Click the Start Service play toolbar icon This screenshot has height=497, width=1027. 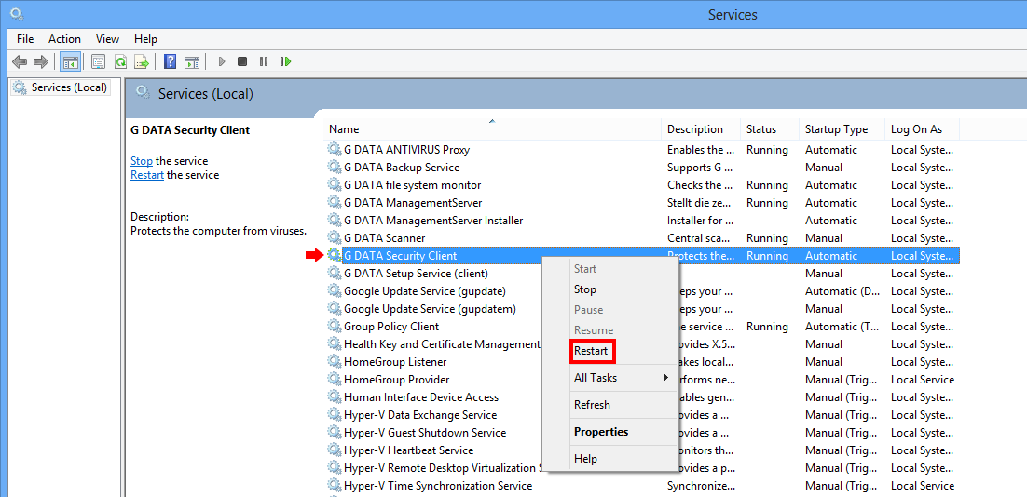(x=222, y=61)
